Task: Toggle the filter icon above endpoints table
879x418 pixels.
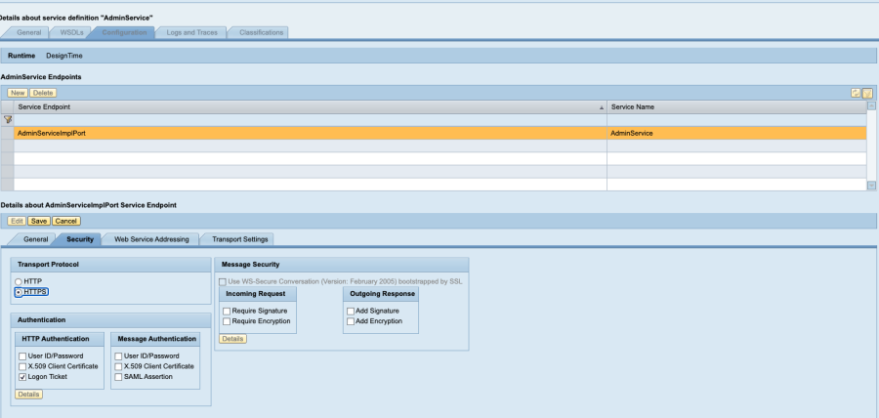Action: [x=866, y=92]
